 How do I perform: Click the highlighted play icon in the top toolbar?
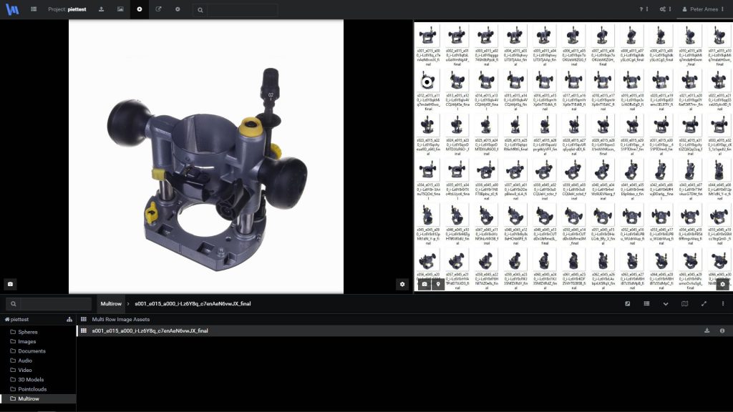pos(140,9)
